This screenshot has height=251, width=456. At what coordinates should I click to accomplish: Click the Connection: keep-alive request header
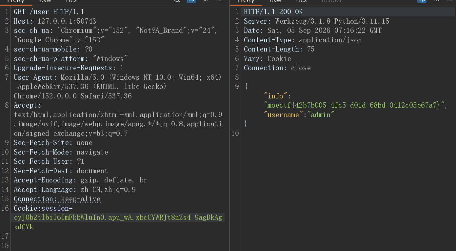click(x=57, y=199)
